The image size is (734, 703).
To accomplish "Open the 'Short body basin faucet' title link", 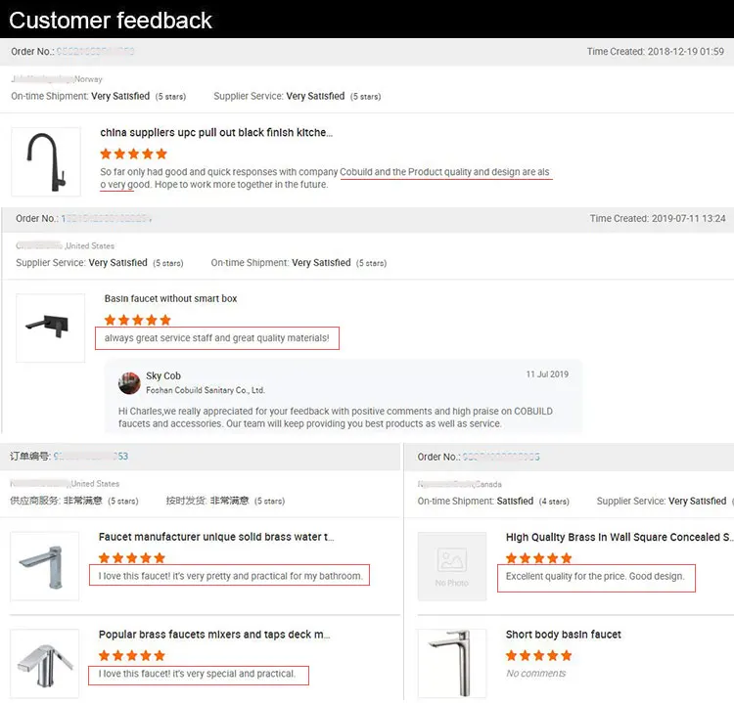I will coord(563,635).
